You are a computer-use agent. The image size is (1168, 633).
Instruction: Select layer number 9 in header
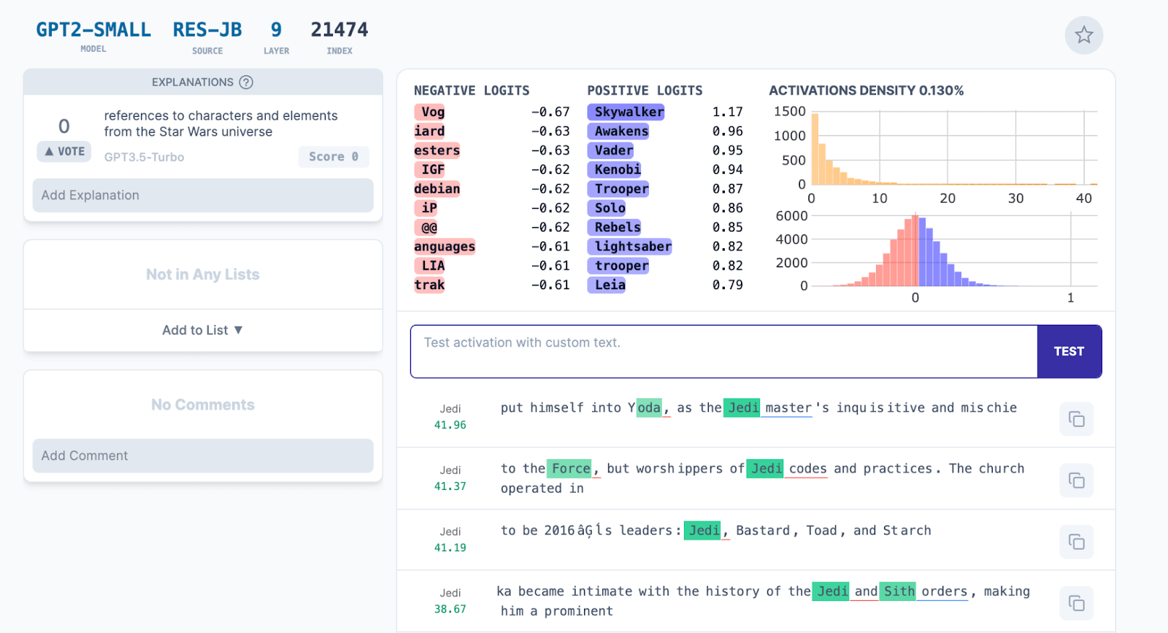coord(276,30)
